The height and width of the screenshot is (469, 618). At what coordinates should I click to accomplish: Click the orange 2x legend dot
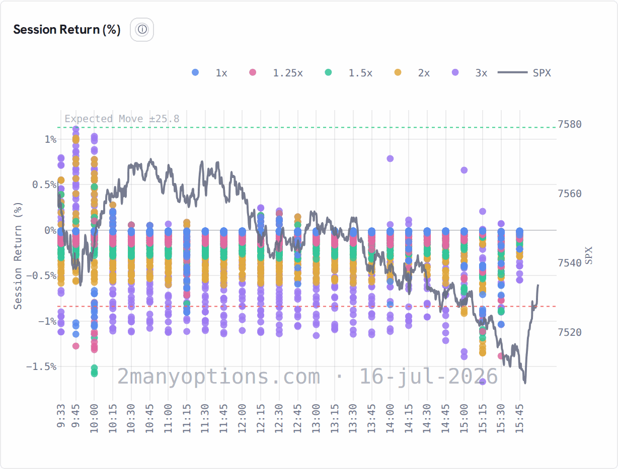398,72
